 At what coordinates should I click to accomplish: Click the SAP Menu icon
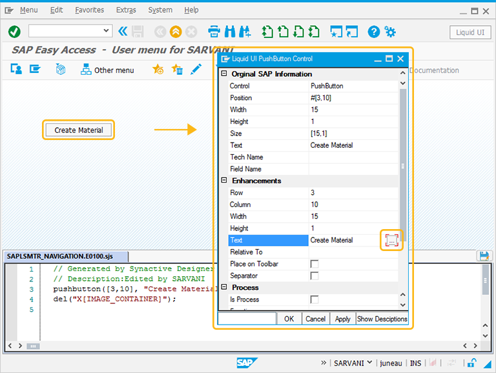tap(35, 69)
